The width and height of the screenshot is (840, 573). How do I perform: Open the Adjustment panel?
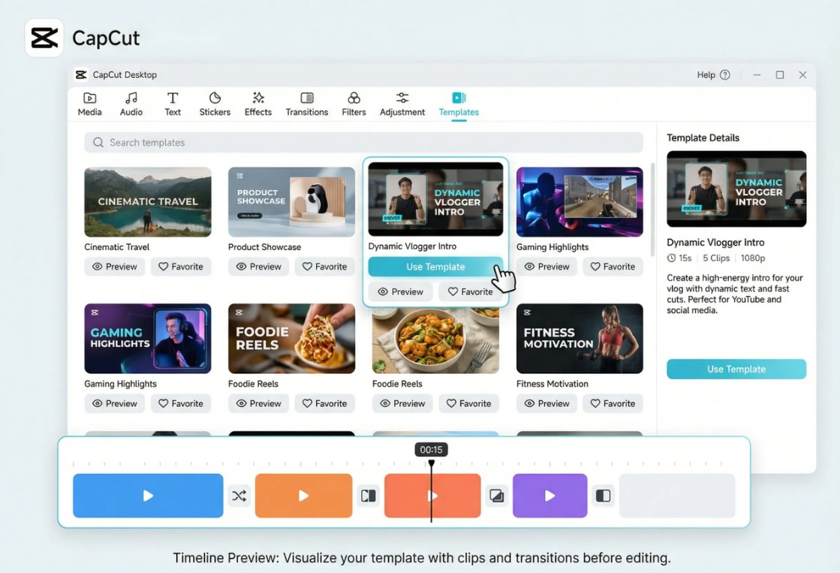[x=402, y=104]
